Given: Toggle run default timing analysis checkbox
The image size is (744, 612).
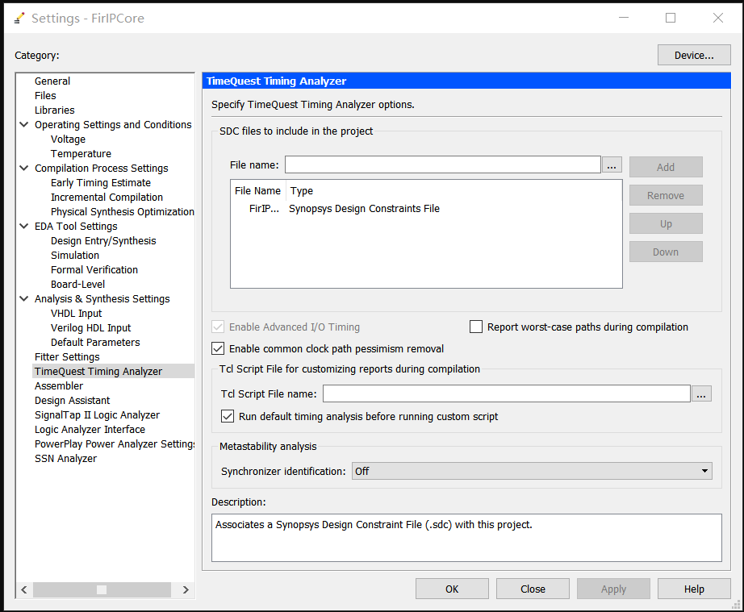Looking at the screenshot, I should click(x=228, y=416).
